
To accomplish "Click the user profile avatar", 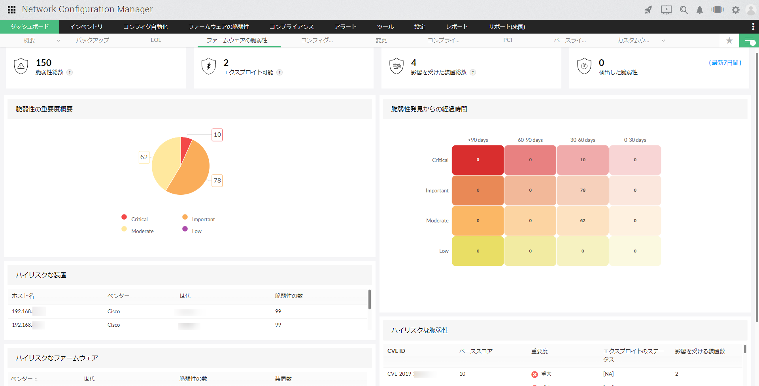I will 750,10.
